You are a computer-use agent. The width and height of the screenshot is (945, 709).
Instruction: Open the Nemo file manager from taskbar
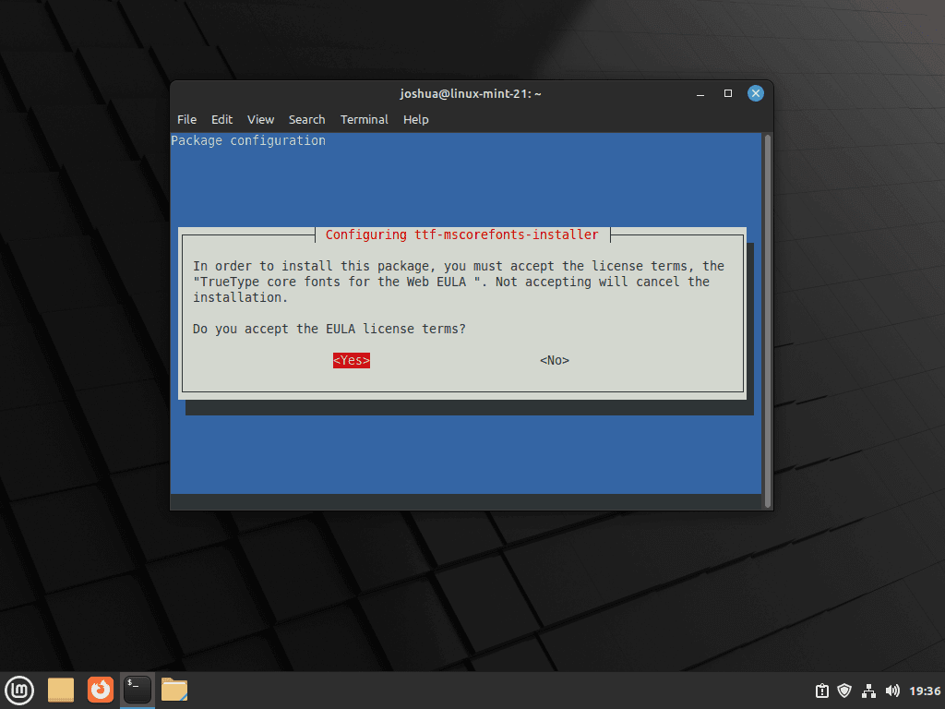point(173,690)
